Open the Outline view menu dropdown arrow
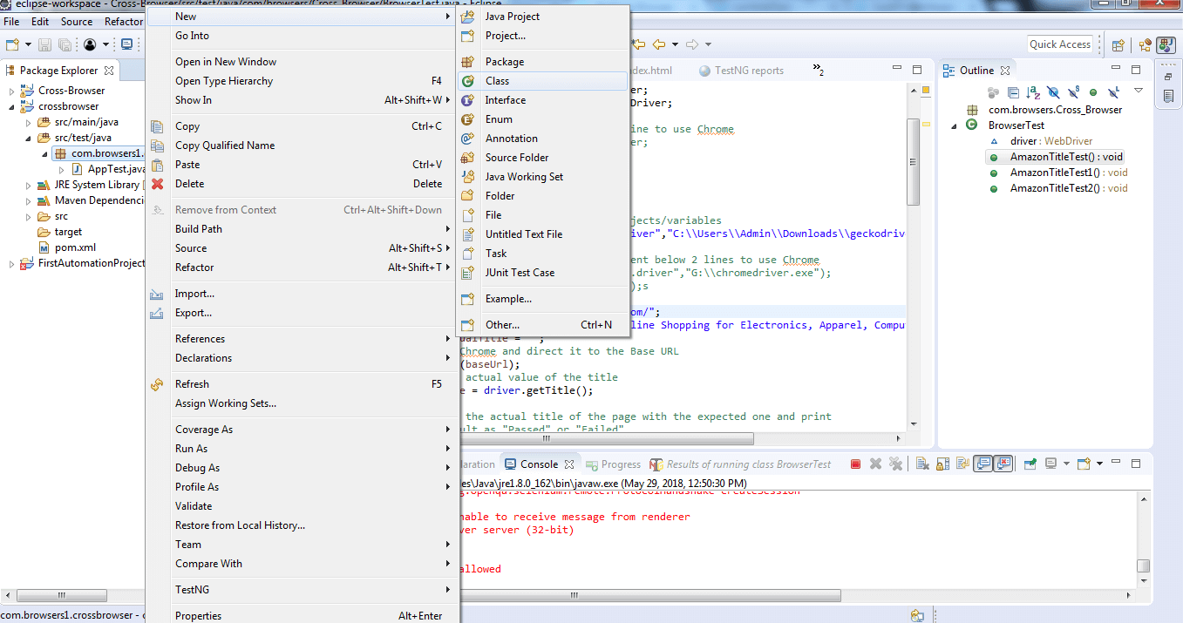This screenshot has height=623, width=1183. (1138, 91)
